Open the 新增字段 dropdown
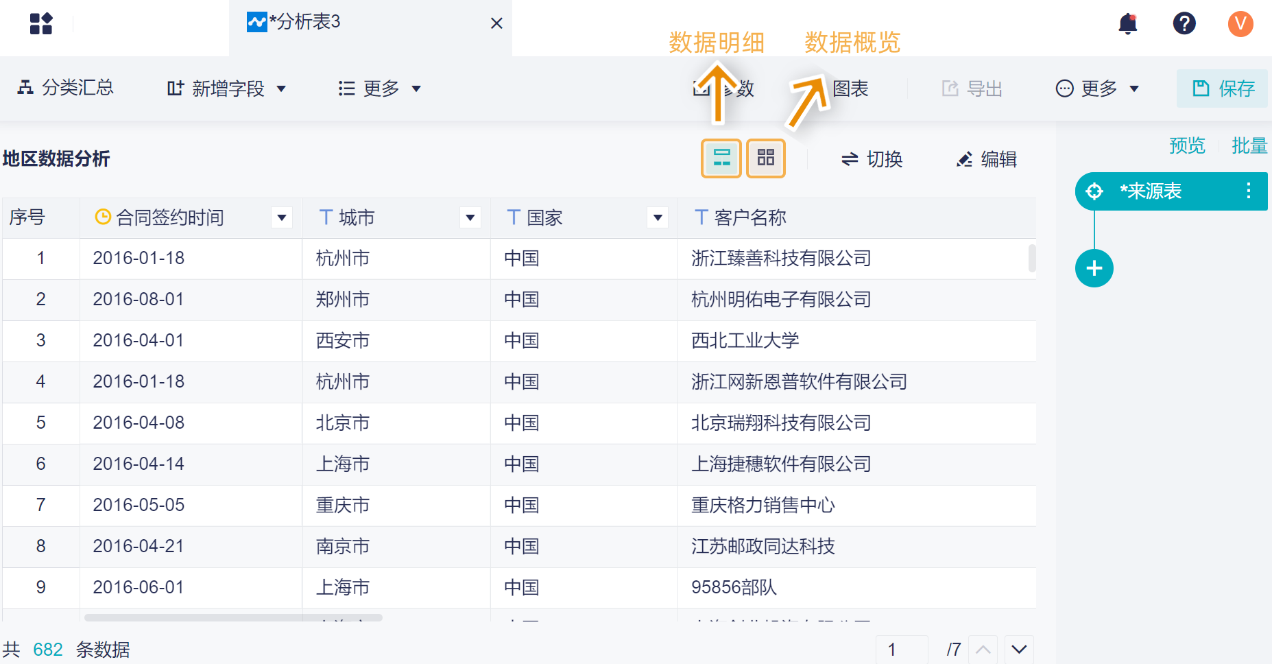1272x664 pixels. [226, 88]
